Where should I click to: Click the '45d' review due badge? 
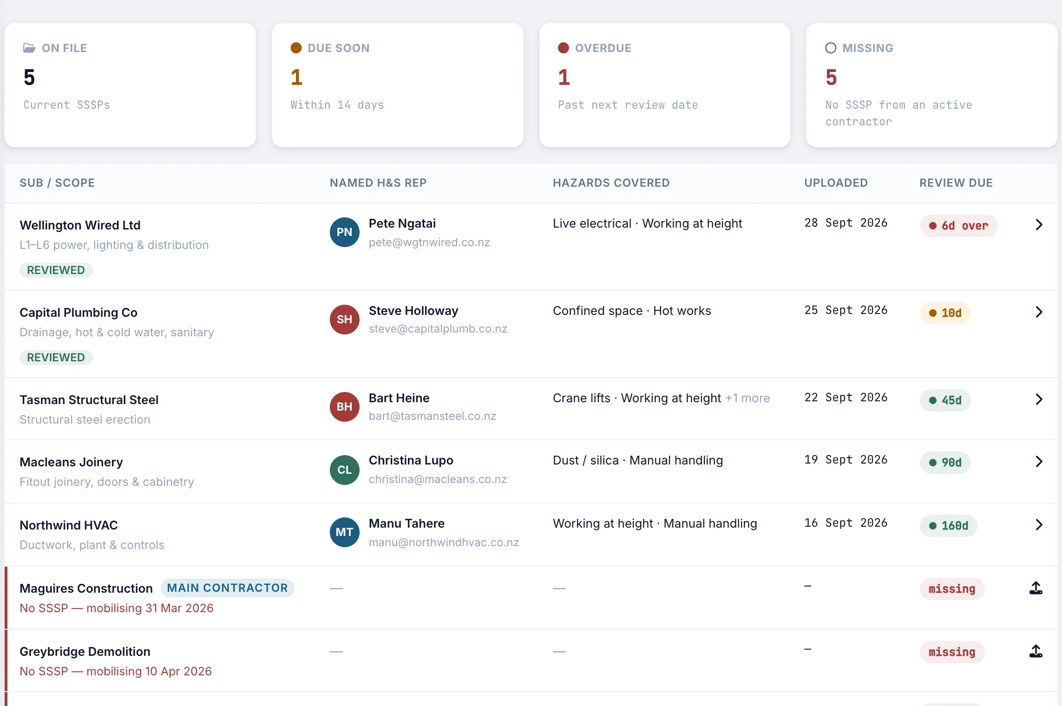pyautogui.click(x=945, y=400)
